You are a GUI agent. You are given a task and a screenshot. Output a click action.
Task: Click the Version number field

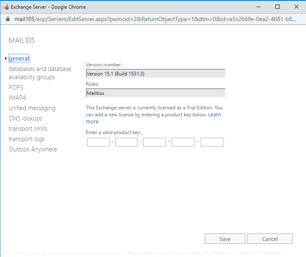point(156,73)
